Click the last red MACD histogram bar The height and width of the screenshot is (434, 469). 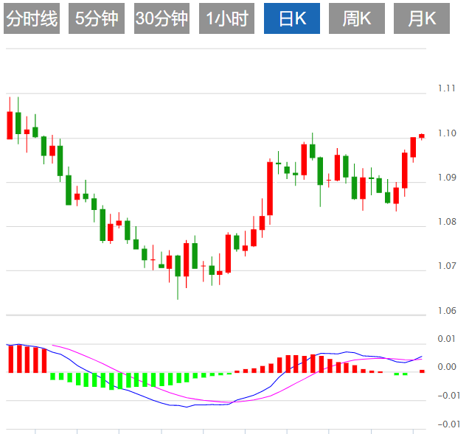click(422, 371)
